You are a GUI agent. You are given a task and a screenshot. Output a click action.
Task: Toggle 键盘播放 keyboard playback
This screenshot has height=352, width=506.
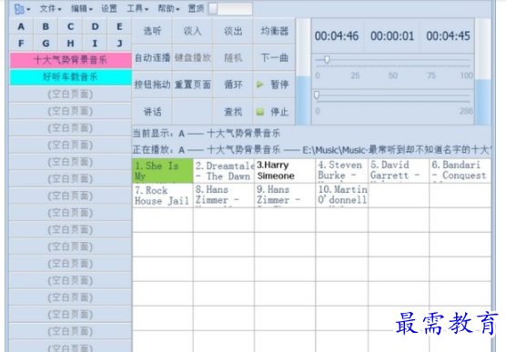tap(193, 58)
